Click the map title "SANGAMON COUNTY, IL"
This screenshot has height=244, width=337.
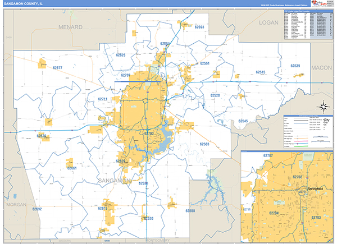[23, 4]
